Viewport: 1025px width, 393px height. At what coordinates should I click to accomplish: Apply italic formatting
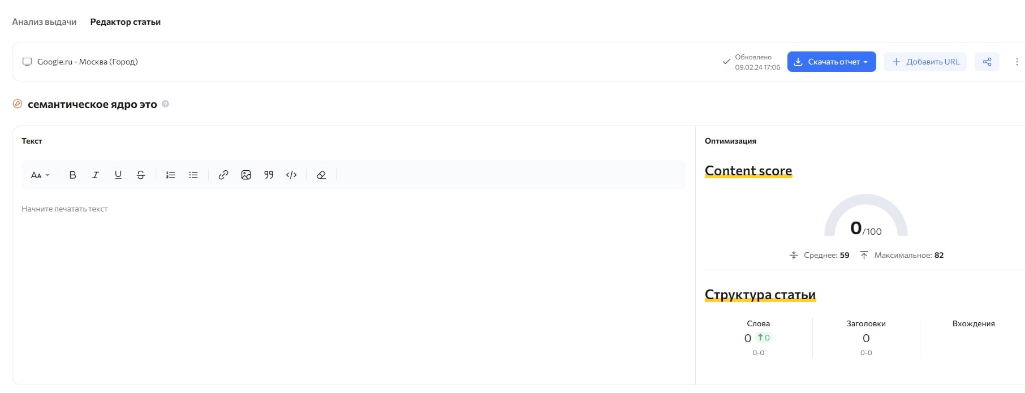point(96,175)
